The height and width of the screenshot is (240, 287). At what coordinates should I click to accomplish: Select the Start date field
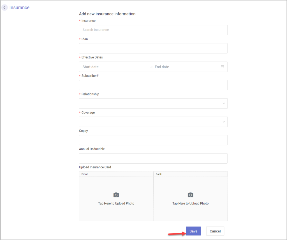[112, 67]
